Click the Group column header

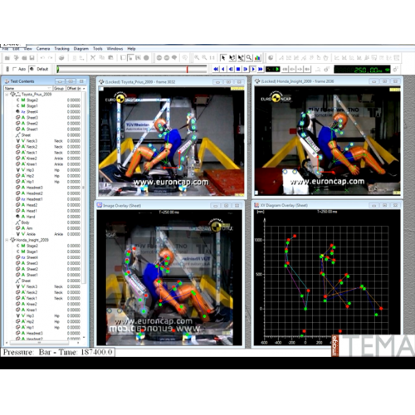coord(59,88)
